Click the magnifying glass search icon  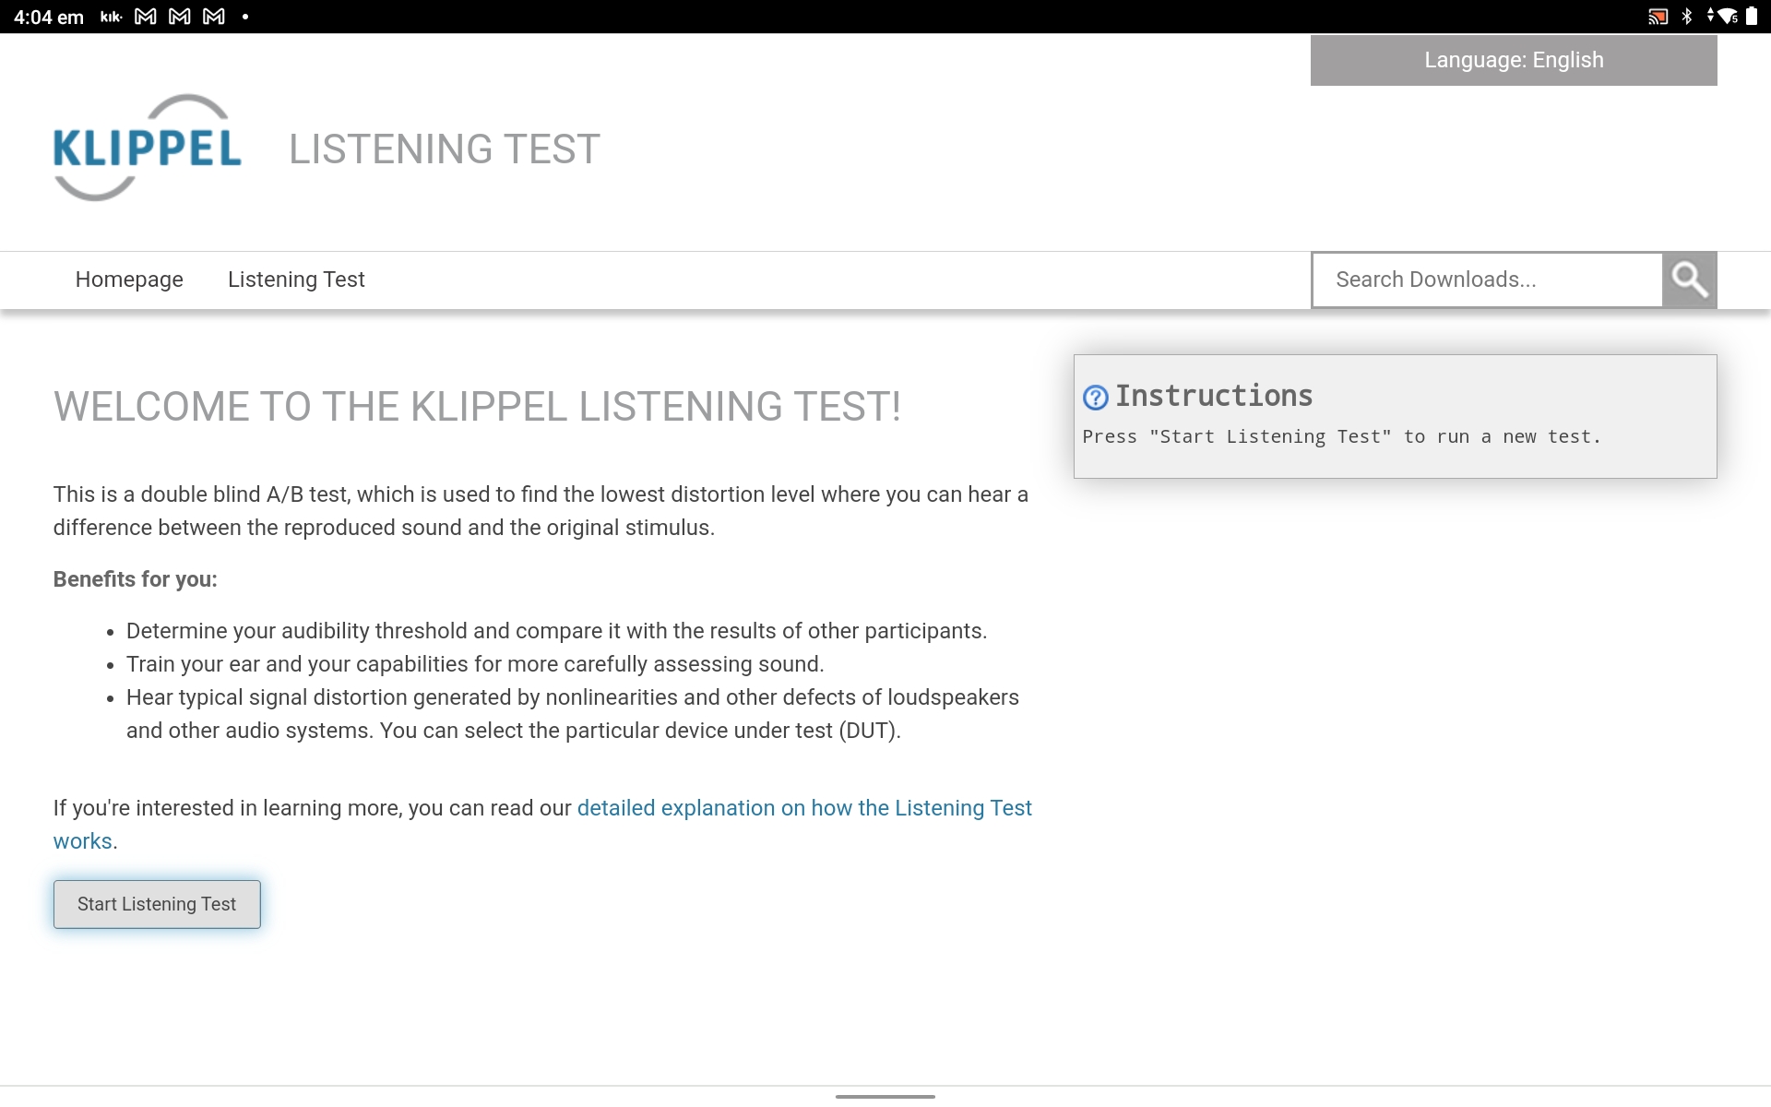click(1689, 280)
